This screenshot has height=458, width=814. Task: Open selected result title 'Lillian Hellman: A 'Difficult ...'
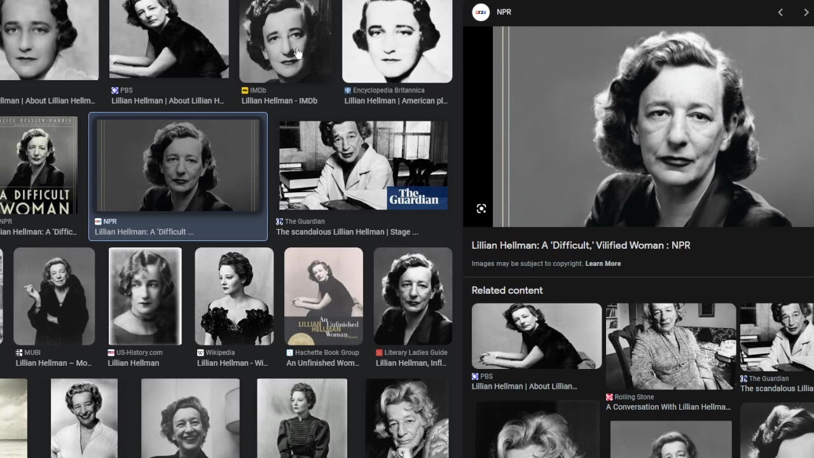click(x=144, y=232)
